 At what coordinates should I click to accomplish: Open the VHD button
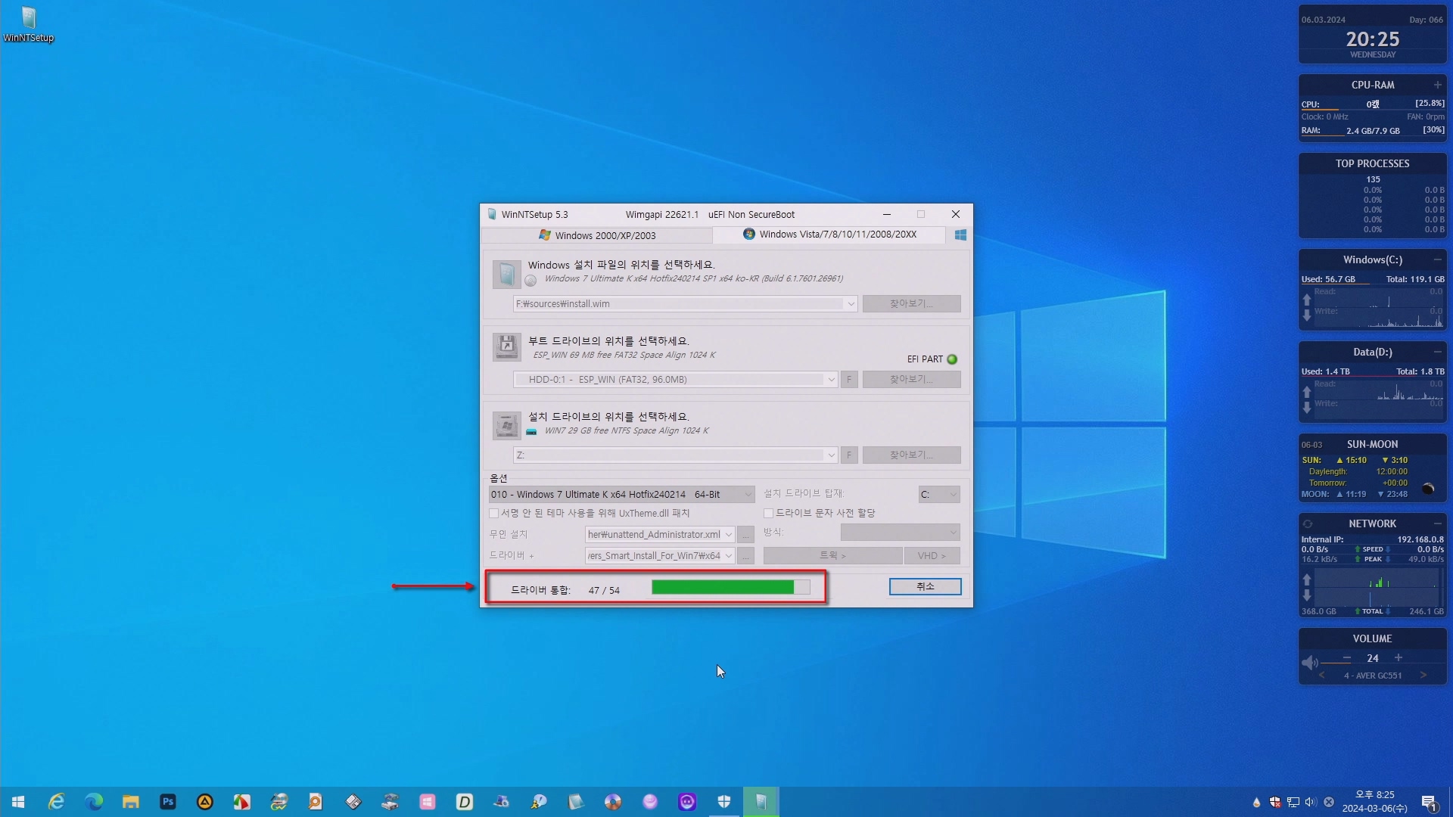click(932, 556)
